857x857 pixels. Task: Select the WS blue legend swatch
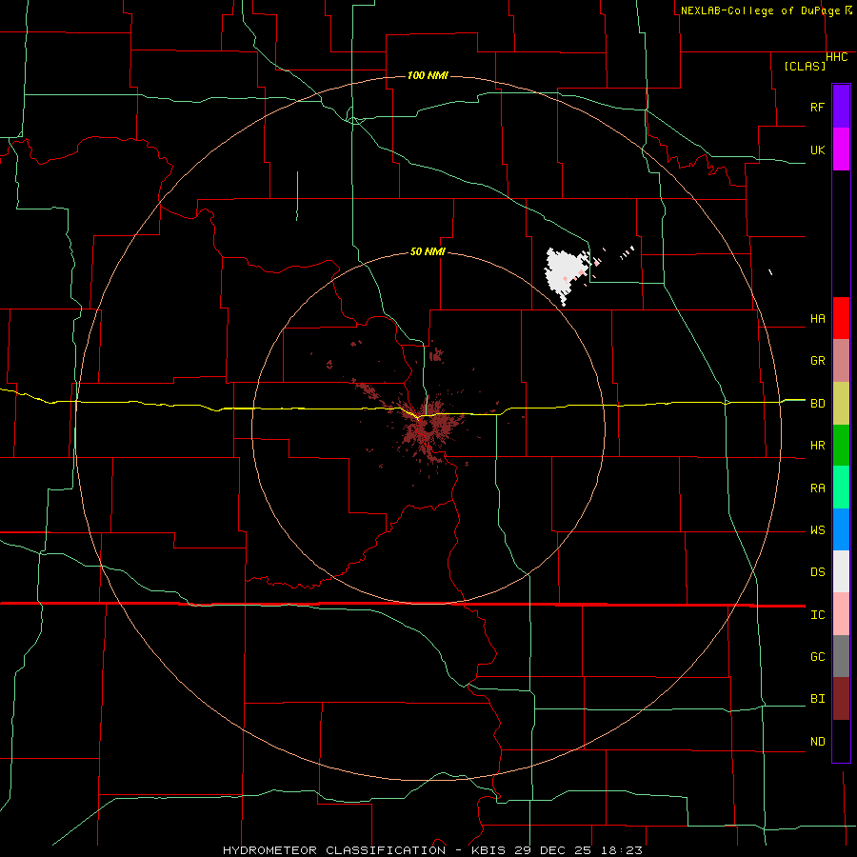[841, 529]
